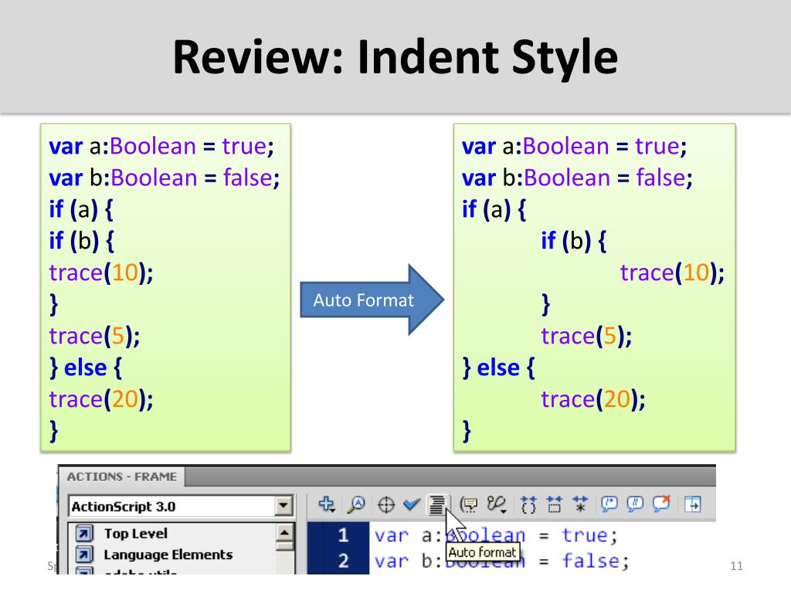Screen dimensions: 791x593
Task: Click slide number 11
Action: (x=736, y=566)
